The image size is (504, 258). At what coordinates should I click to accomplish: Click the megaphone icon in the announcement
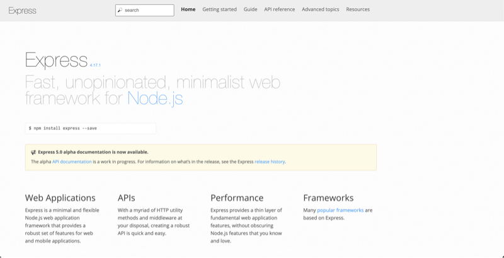[x=33, y=152]
